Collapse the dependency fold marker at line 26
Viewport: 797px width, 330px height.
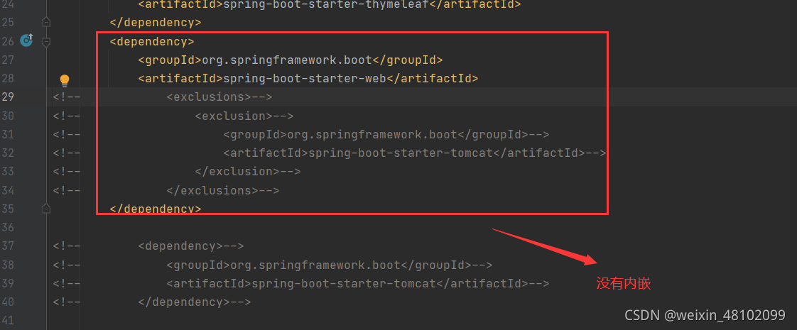tap(46, 42)
